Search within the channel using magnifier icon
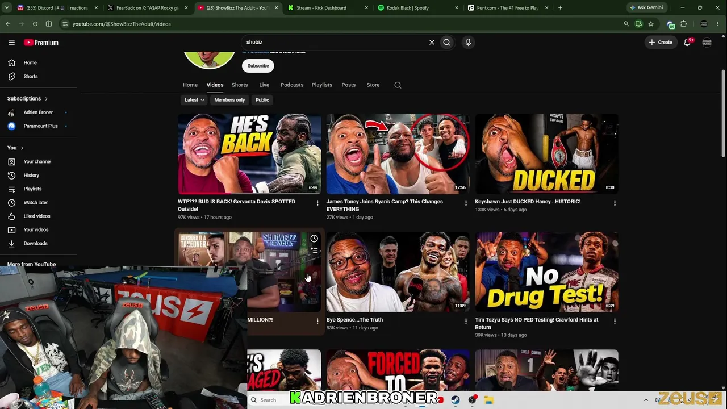The height and width of the screenshot is (409, 727). 398,85
